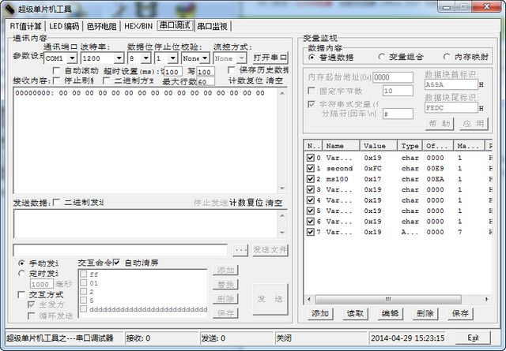Screen dimensions: 506x351
Task: Open the disabled flow control None dropdown
Action: 240,58
